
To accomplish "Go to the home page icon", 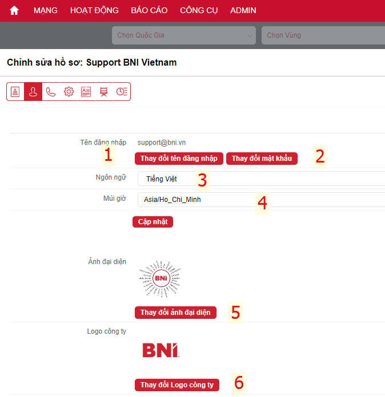I will [14, 10].
